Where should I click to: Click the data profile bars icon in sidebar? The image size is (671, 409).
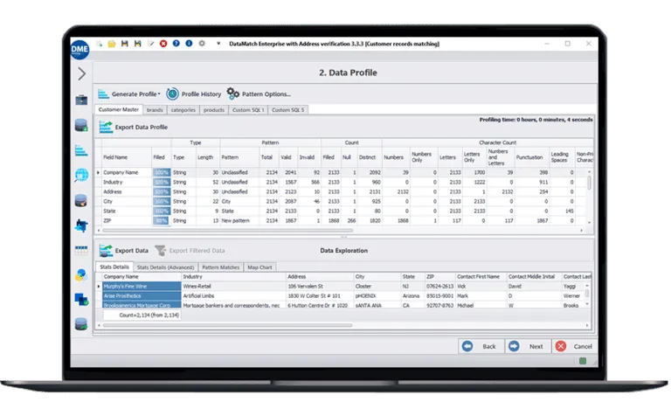tap(81, 150)
